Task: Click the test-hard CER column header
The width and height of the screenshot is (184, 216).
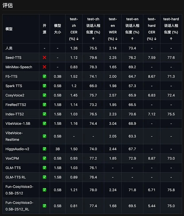Action: tap(152, 29)
